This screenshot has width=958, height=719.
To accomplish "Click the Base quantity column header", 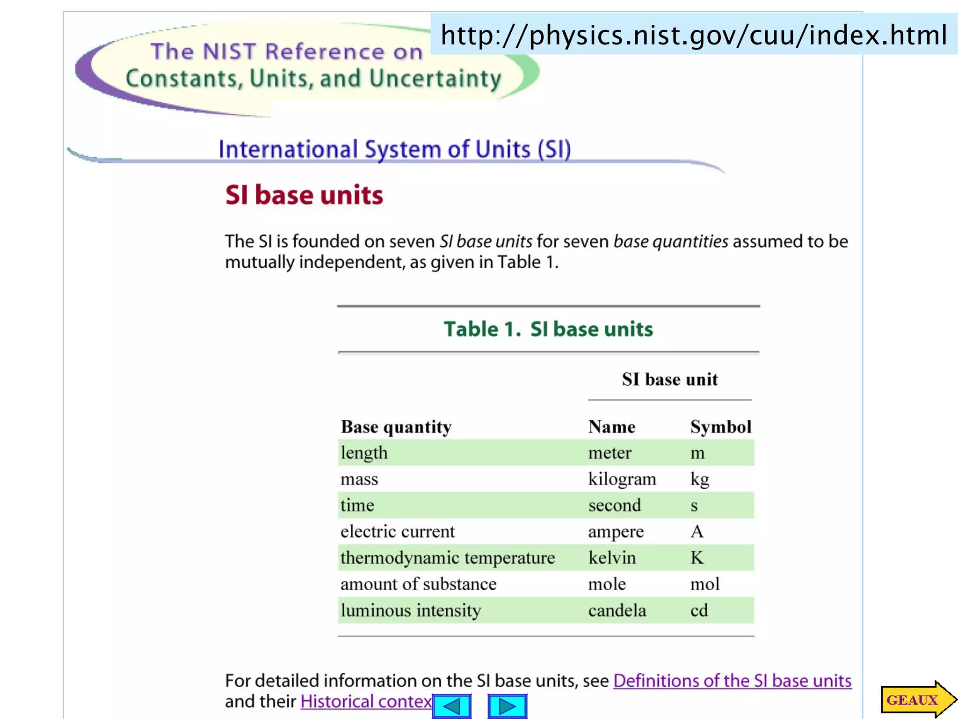I will pyautogui.click(x=396, y=426).
